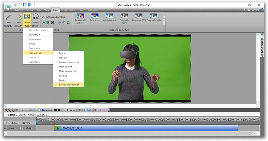The width and height of the screenshot is (268, 141).
Task: Toggle visibility eye of Video layer
Action: [5, 128]
